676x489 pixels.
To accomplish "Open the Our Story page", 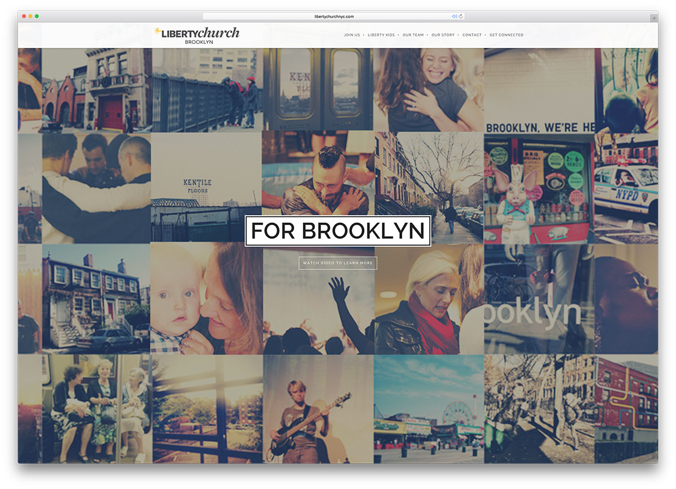I will tap(443, 35).
